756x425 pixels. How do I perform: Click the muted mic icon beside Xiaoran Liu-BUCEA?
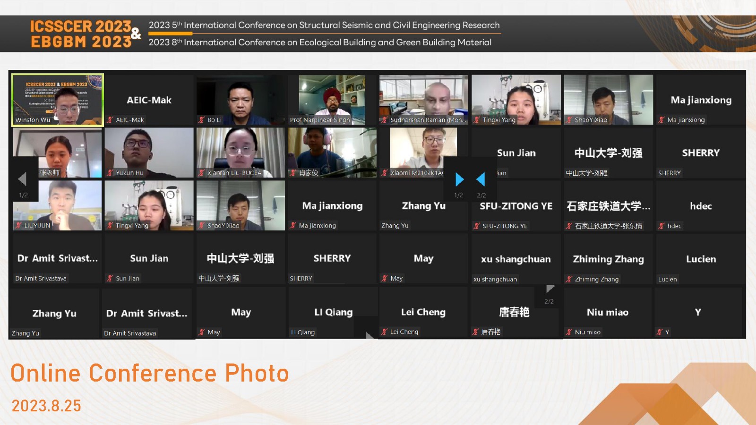(202, 173)
